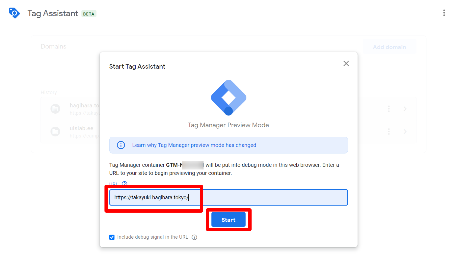Click the hagihara.to domain name text
The image size is (457, 275).
click(x=84, y=105)
